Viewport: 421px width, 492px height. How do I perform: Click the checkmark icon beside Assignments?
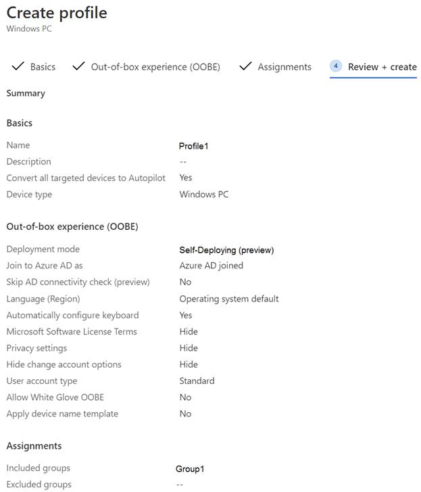pos(245,66)
